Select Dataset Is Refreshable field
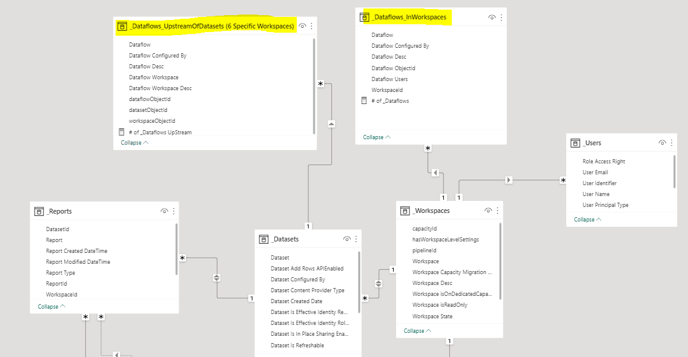Viewport: 688px width, 357px height. (297, 345)
